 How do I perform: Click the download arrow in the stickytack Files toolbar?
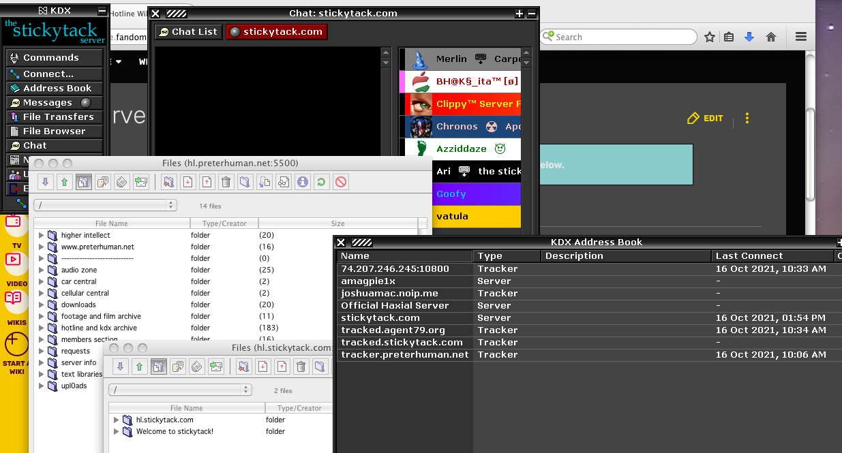[120, 366]
